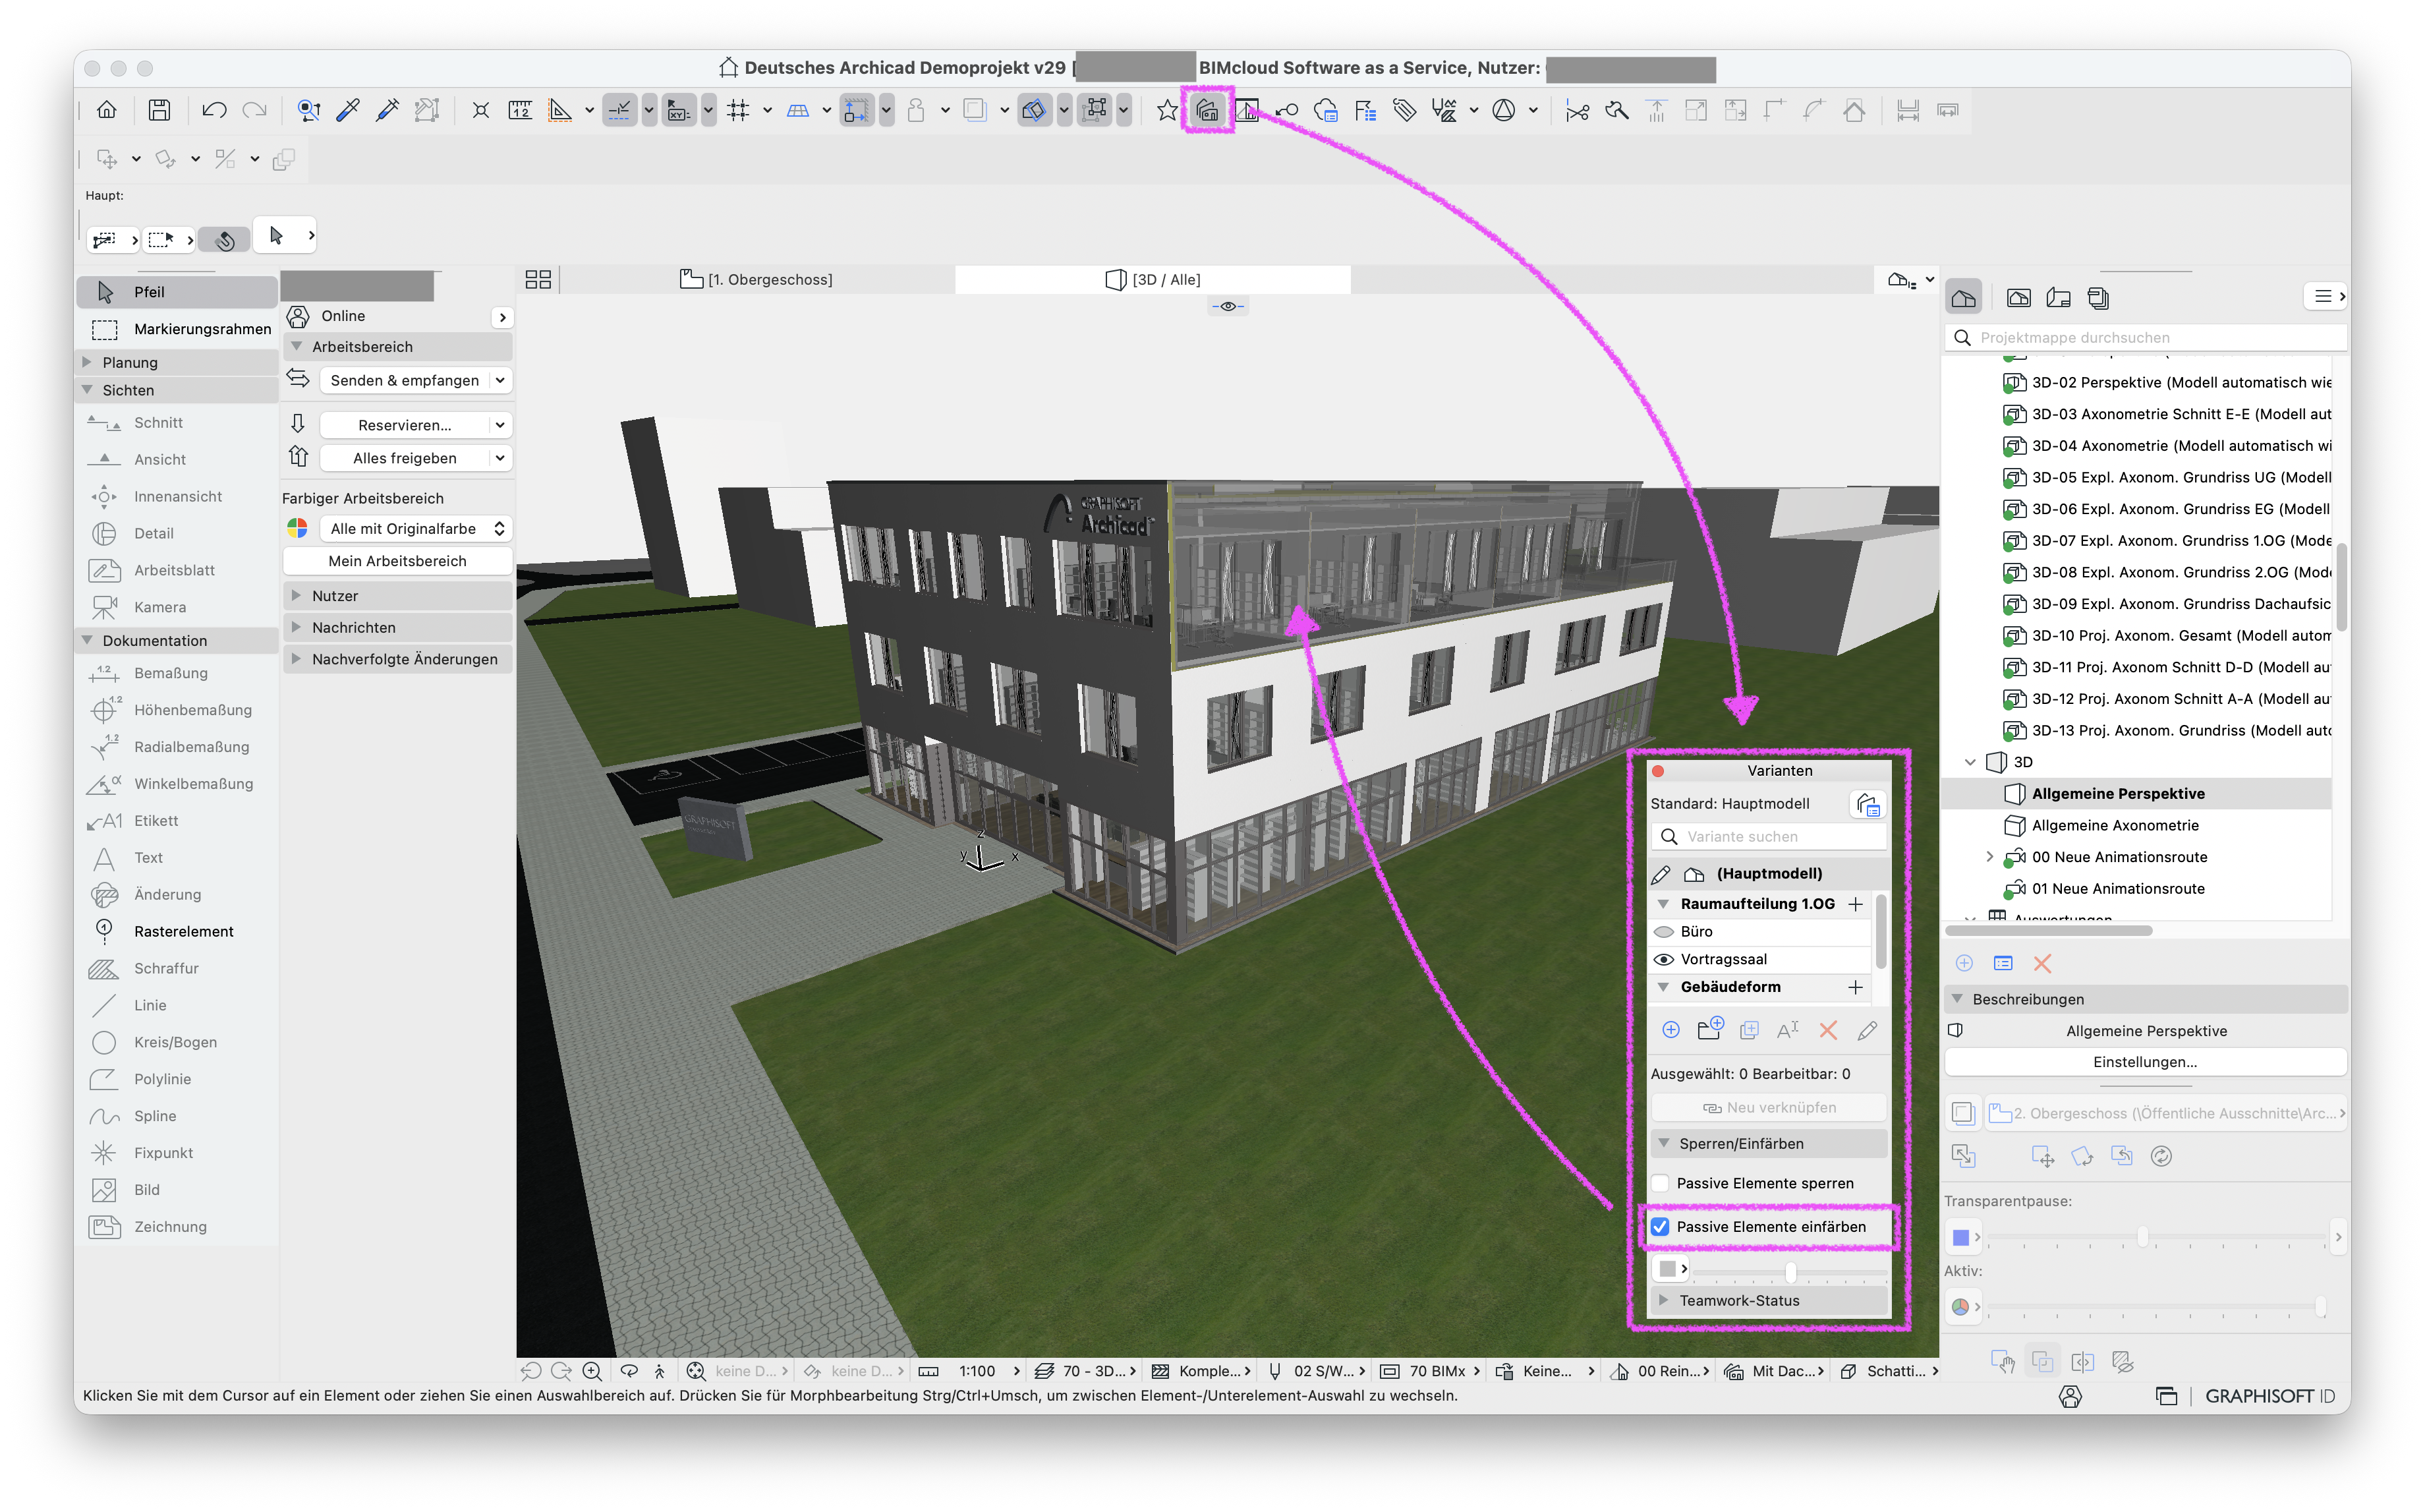The width and height of the screenshot is (2425, 1512).
Task: Open Projektmappe tab icon in Navigator
Action: pyautogui.click(x=1963, y=298)
